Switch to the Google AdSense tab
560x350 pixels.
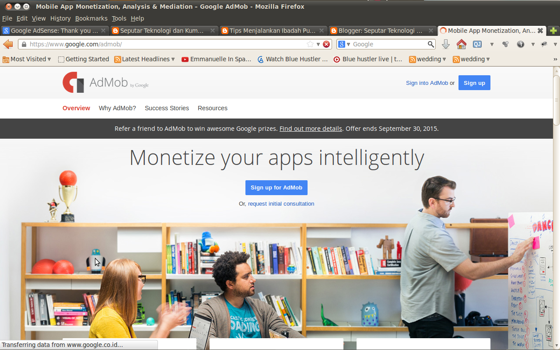pos(55,31)
